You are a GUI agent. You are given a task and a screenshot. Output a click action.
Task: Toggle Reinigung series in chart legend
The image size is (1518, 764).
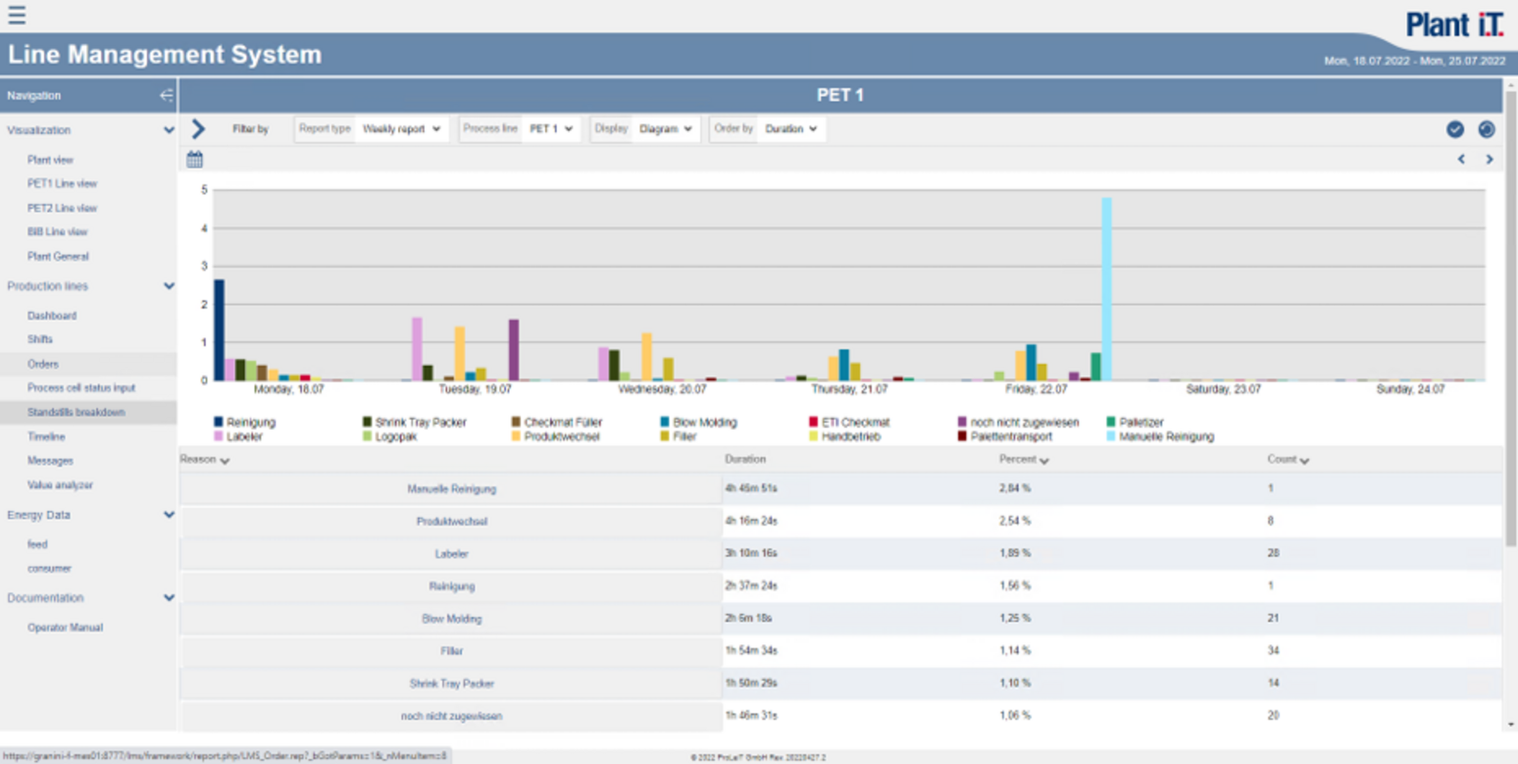(x=250, y=422)
